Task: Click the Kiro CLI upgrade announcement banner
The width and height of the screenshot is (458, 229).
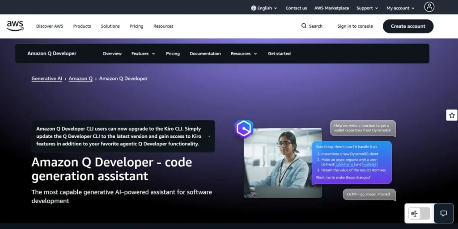Action: click(123, 136)
